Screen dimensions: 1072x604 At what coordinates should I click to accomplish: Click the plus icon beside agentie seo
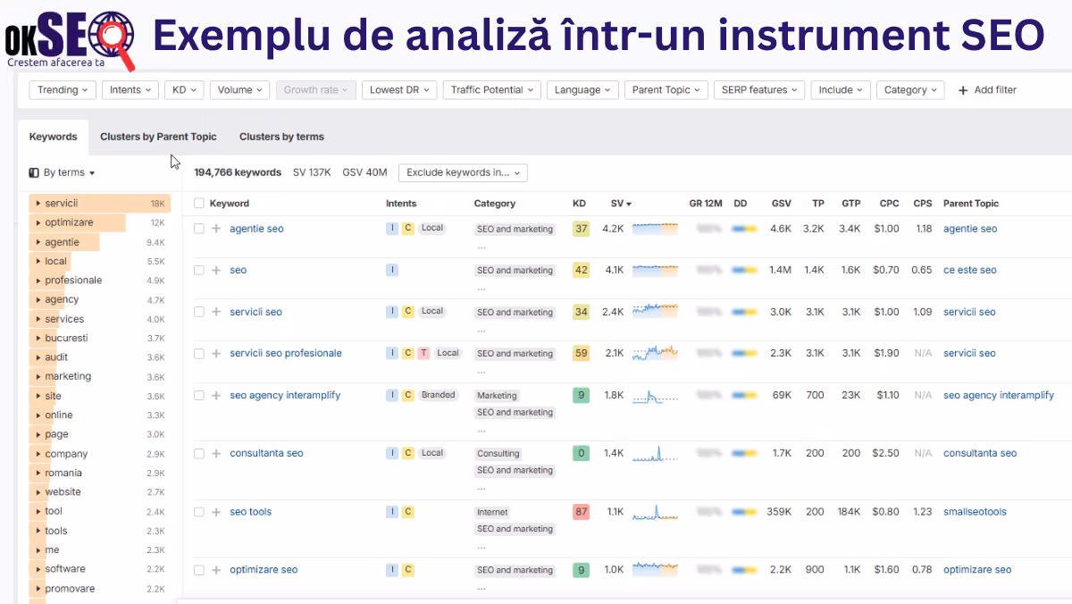tap(216, 229)
